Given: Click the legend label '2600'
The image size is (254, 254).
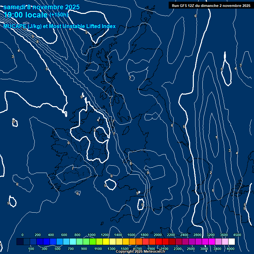Looking at the screenshot, I should [x=191, y=249].
